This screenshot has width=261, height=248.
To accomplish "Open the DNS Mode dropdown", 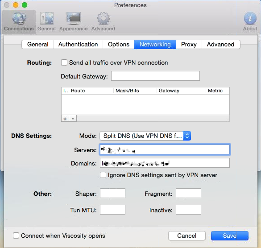I will click(x=145, y=136).
